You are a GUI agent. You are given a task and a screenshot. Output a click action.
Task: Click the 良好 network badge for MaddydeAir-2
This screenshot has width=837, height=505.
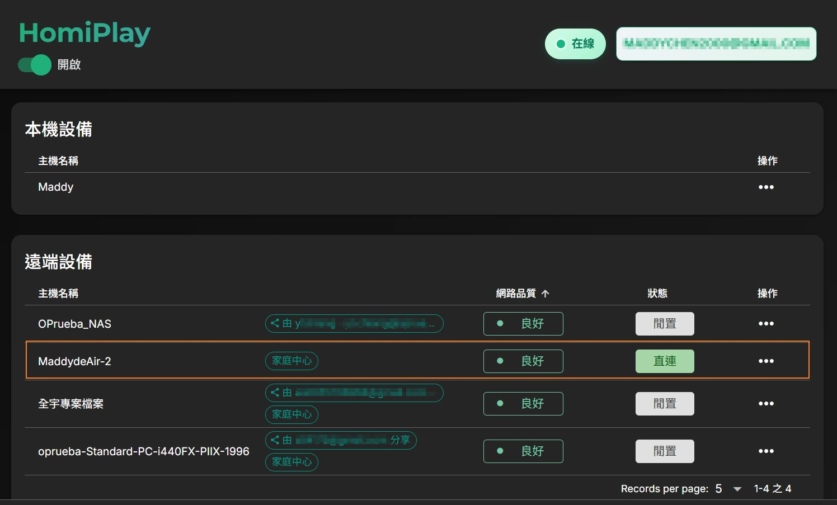click(x=523, y=361)
